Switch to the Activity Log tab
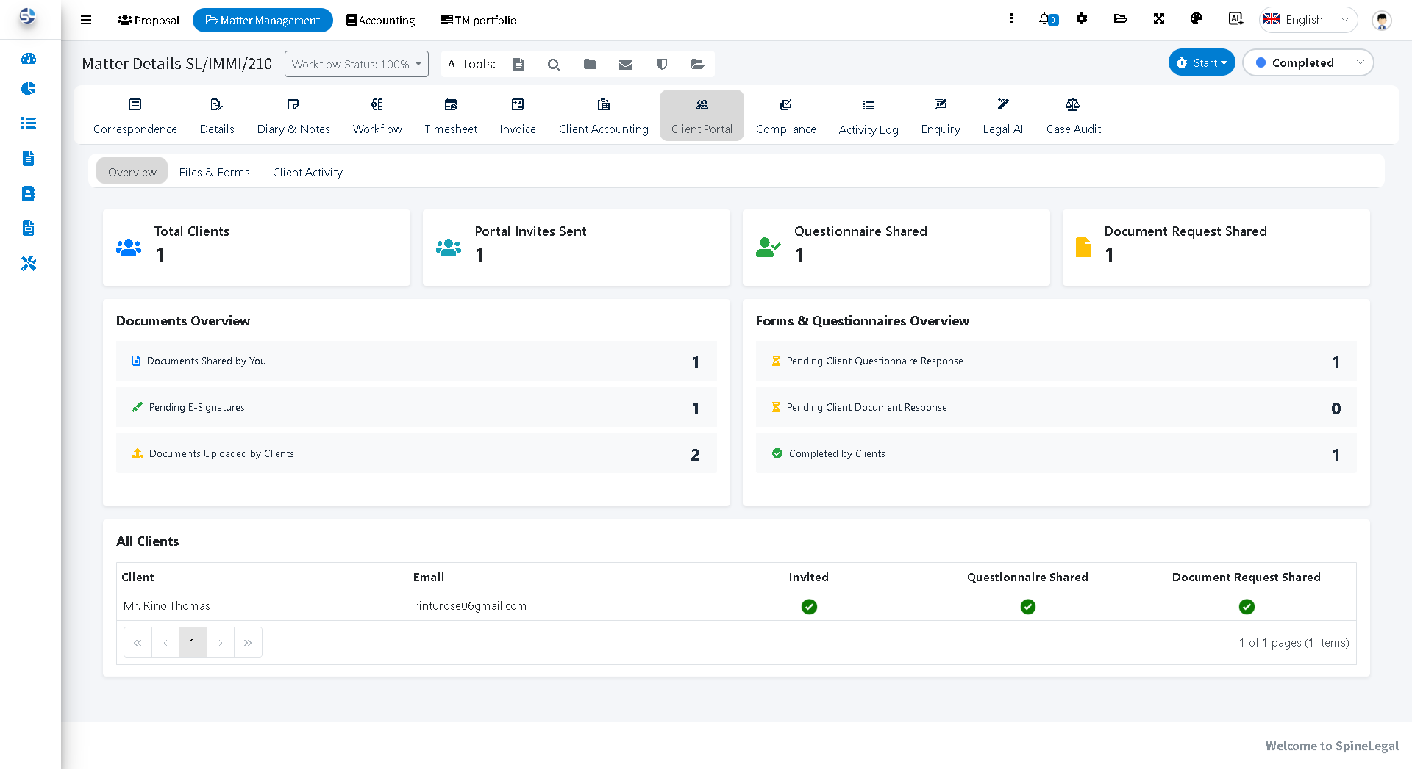 coord(869,116)
